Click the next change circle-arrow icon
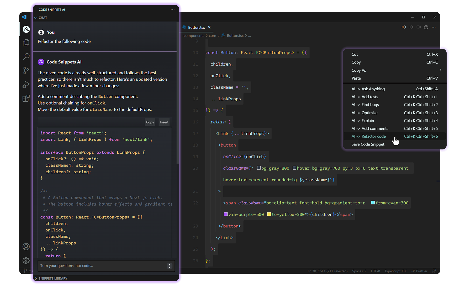This screenshot has height=286, width=460. pos(419,27)
